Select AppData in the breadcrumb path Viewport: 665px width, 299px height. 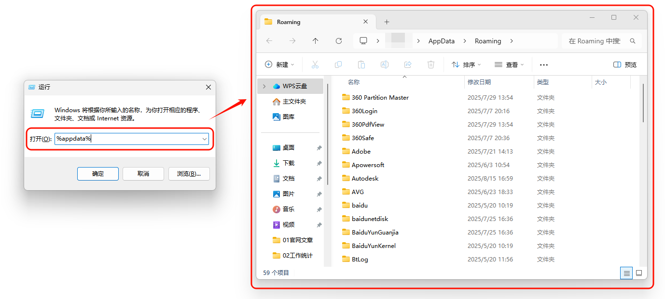point(442,41)
